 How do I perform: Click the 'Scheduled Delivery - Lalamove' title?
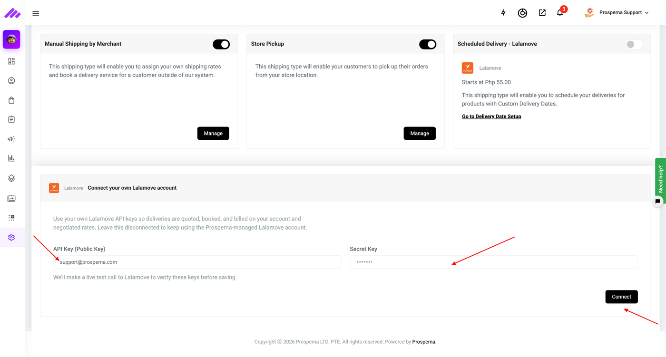(x=497, y=44)
